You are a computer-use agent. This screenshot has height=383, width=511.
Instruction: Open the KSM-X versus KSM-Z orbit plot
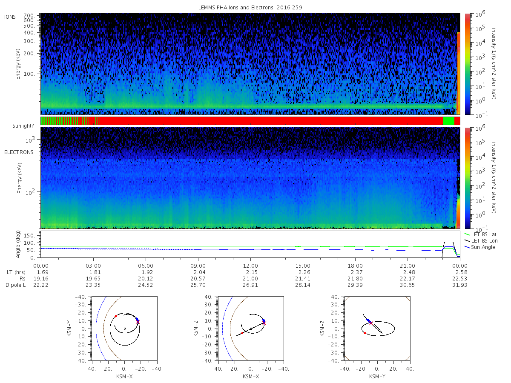click(251, 329)
